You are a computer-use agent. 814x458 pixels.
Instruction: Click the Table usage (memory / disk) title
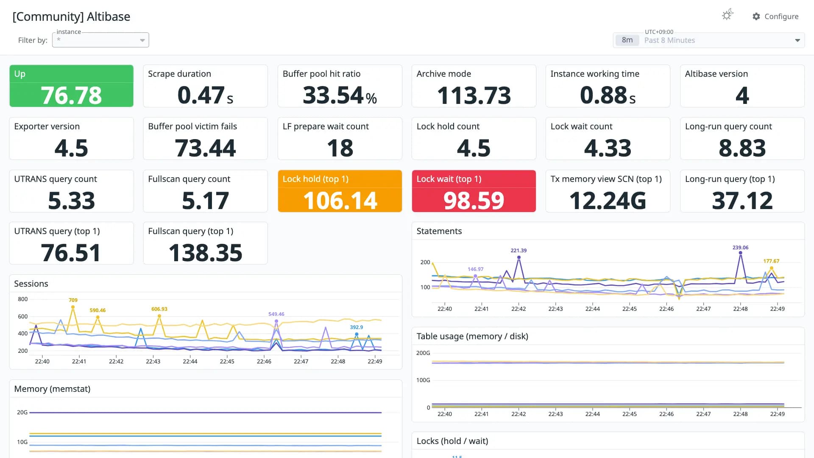tap(472, 336)
